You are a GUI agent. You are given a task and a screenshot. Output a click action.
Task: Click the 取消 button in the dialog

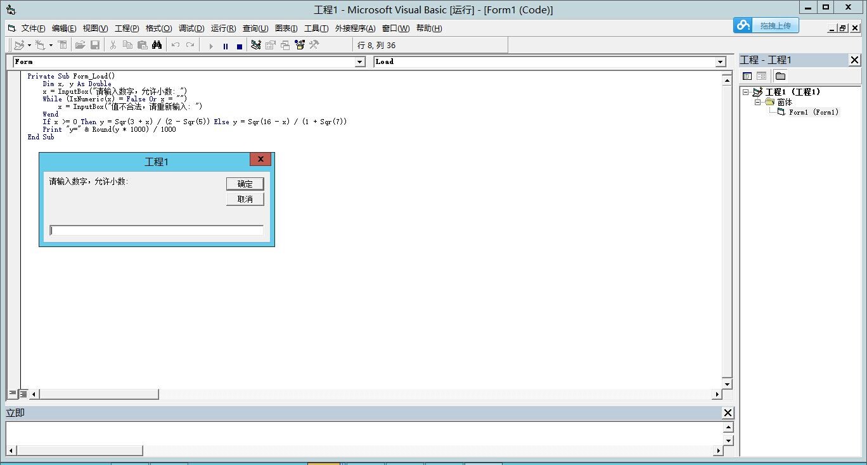point(245,199)
